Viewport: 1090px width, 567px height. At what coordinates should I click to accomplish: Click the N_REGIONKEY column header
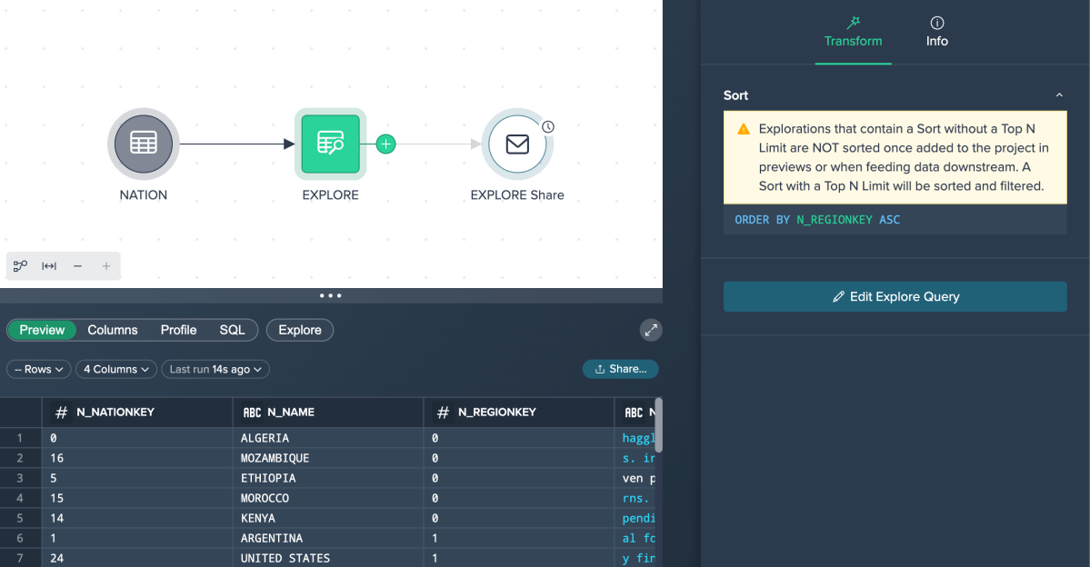click(518, 413)
